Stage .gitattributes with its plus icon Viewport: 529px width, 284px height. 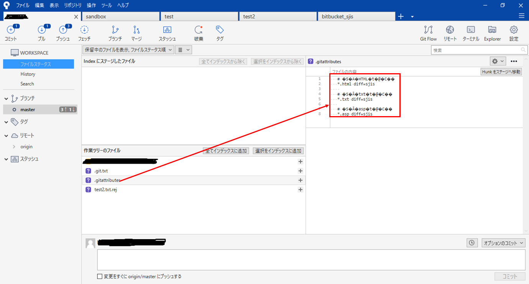pos(301,180)
